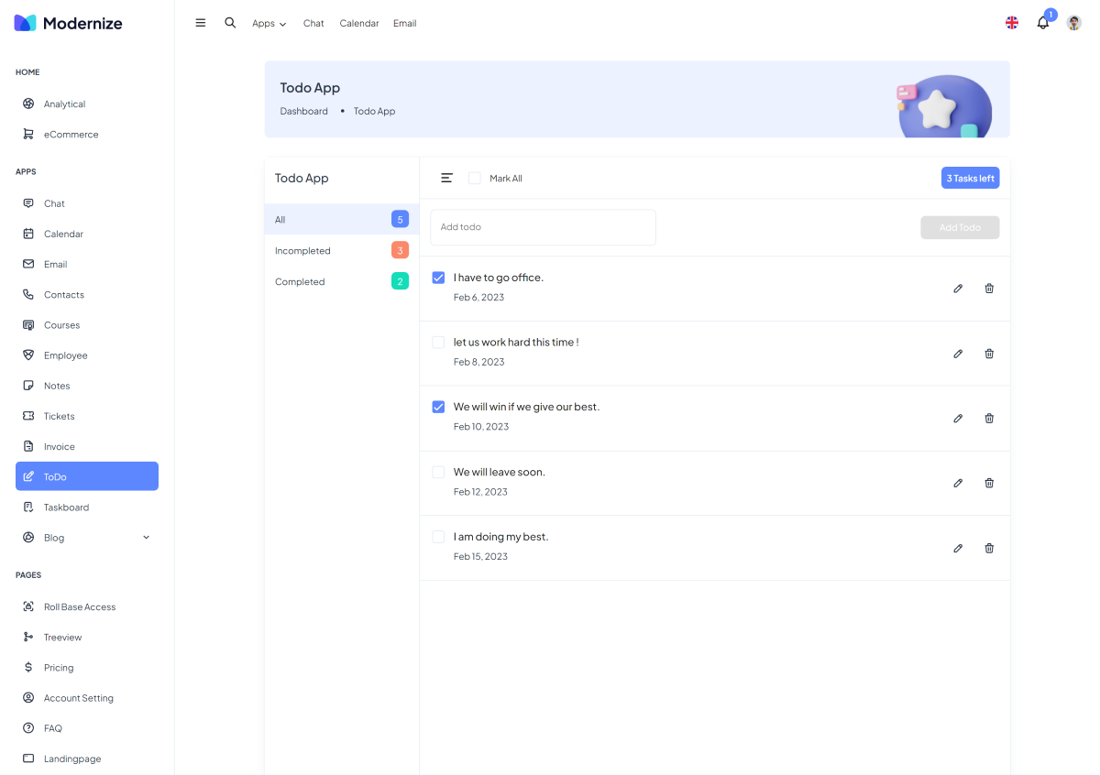Expand the Apps dropdown in top bar
1100x775 pixels.
[269, 24]
